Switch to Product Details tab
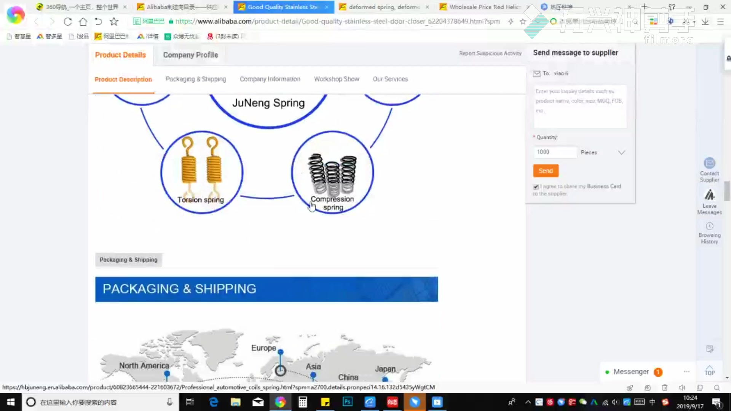731x411 pixels. pyautogui.click(x=120, y=55)
